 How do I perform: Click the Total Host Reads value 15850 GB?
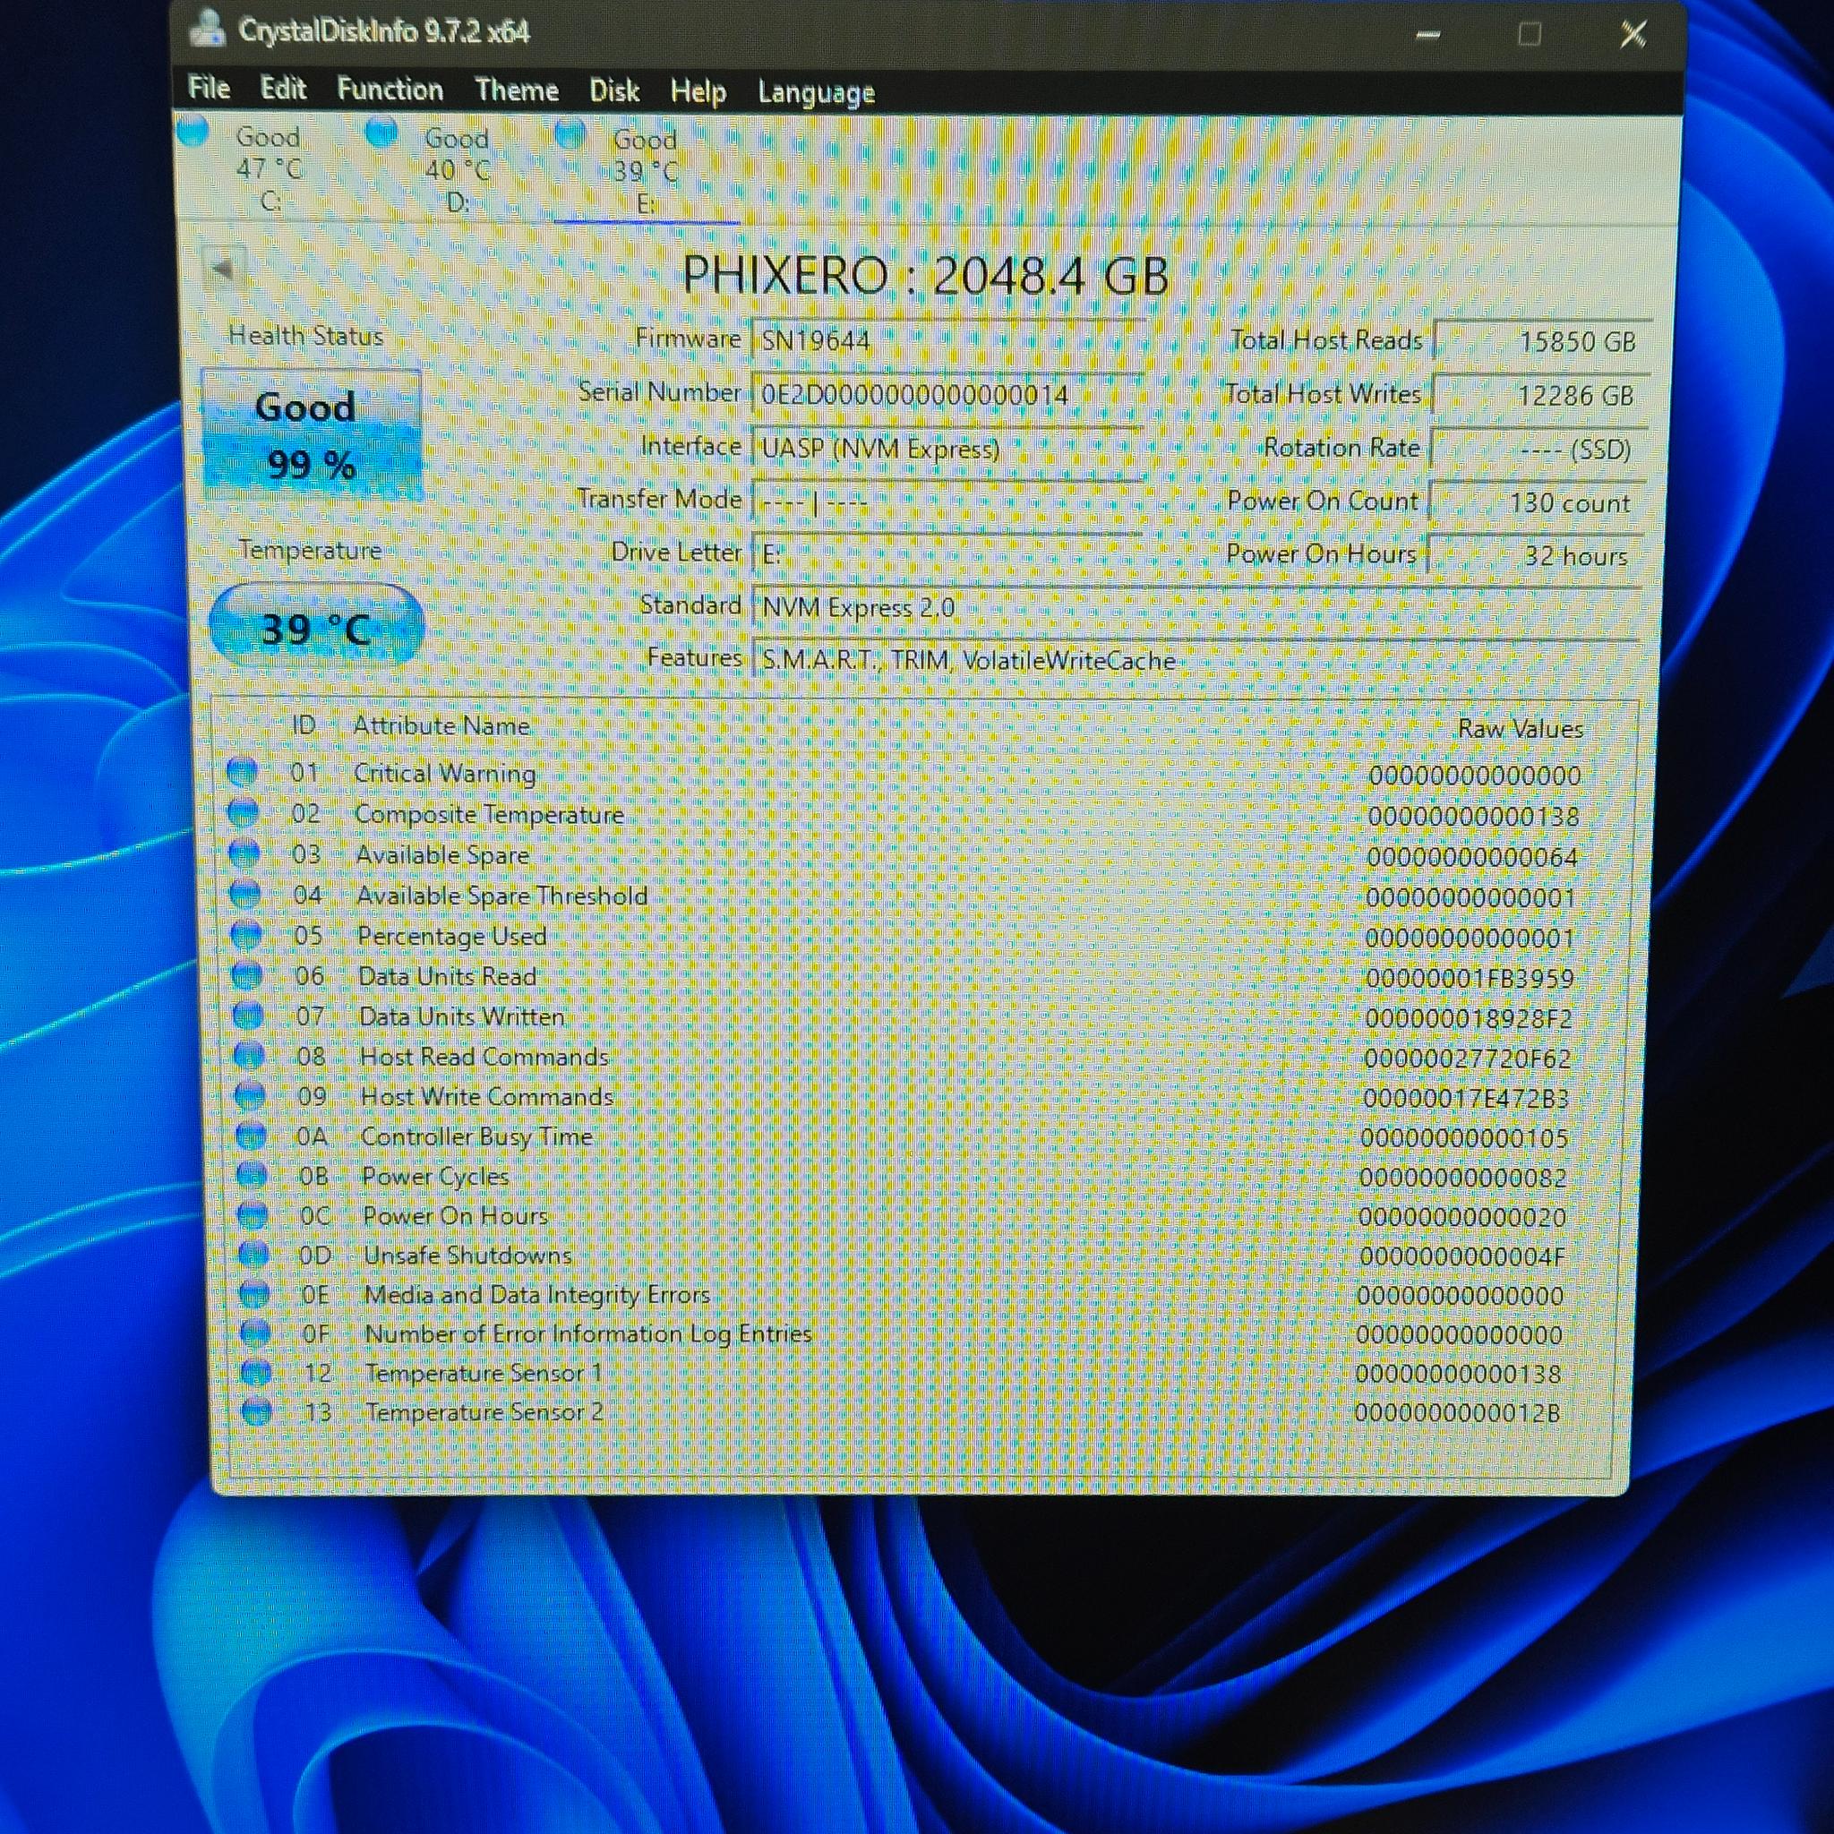click(x=1543, y=342)
